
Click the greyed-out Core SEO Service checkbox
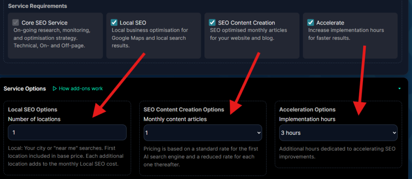[16, 23]
